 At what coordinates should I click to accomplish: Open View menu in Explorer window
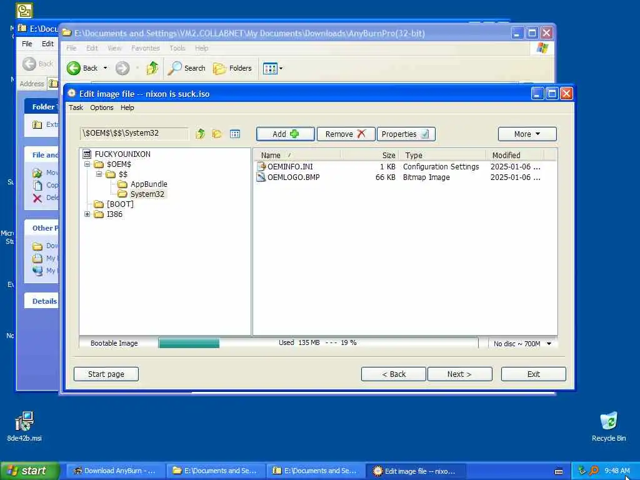pyautogui.click(x=115, y=48)
